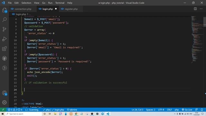
Task: Open the Explorer view in activity bar
Action: pyautogui.click(x=4, y=10)
